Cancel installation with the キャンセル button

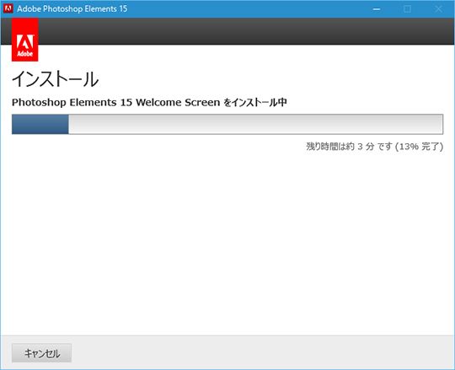(x=41, y=353)
